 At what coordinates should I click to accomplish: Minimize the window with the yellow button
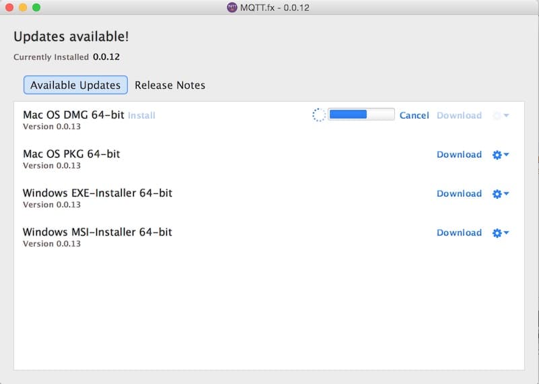(23, 7)
